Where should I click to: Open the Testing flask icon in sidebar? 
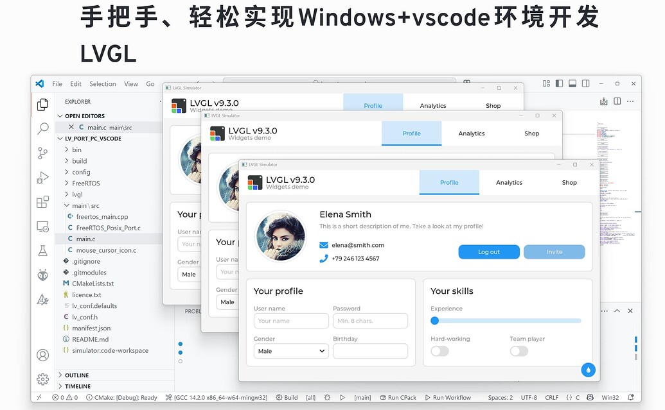pyautogui.click(x=42, y=250)
